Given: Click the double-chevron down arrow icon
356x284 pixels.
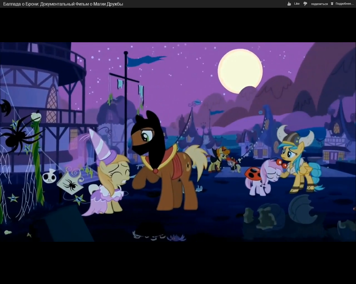Looking at the screenshot, I should click(332, 4).
